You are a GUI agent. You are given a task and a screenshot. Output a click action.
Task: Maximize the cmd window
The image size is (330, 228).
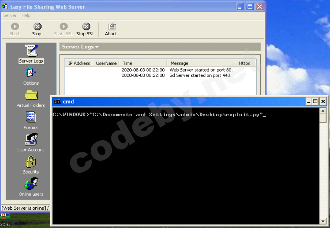315,102
